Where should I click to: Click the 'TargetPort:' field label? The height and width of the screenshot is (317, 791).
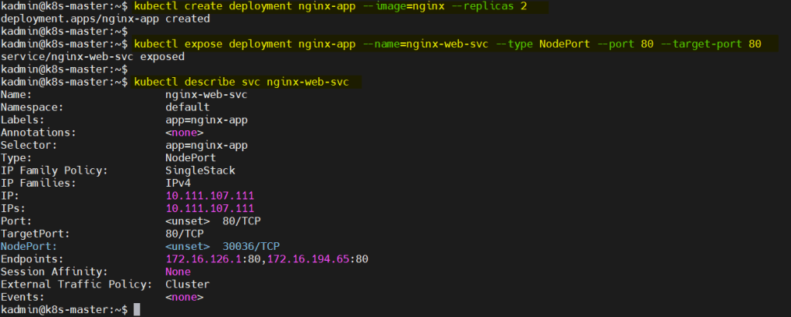(x=36, y=234)
